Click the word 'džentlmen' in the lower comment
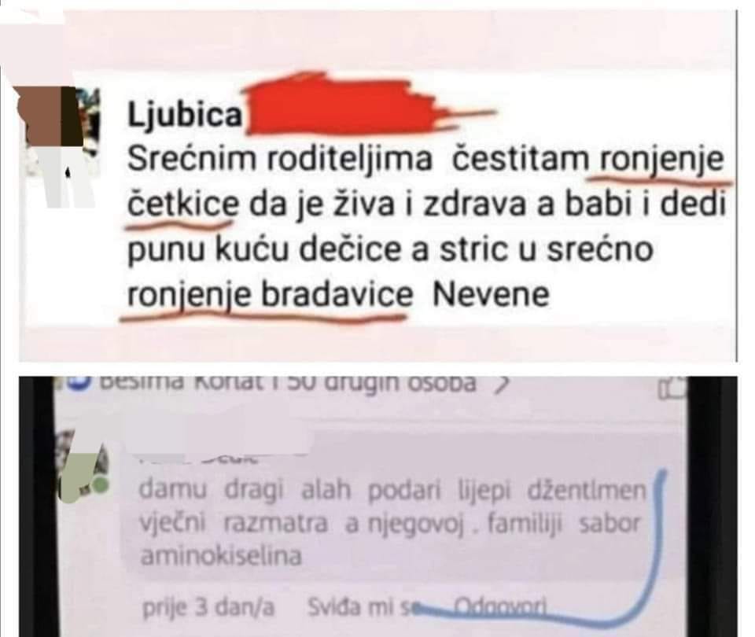 [x=587, y=491]
